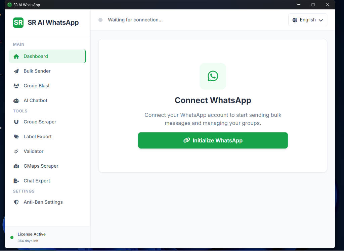Click the Label Export tag icon

click(16, 137)
